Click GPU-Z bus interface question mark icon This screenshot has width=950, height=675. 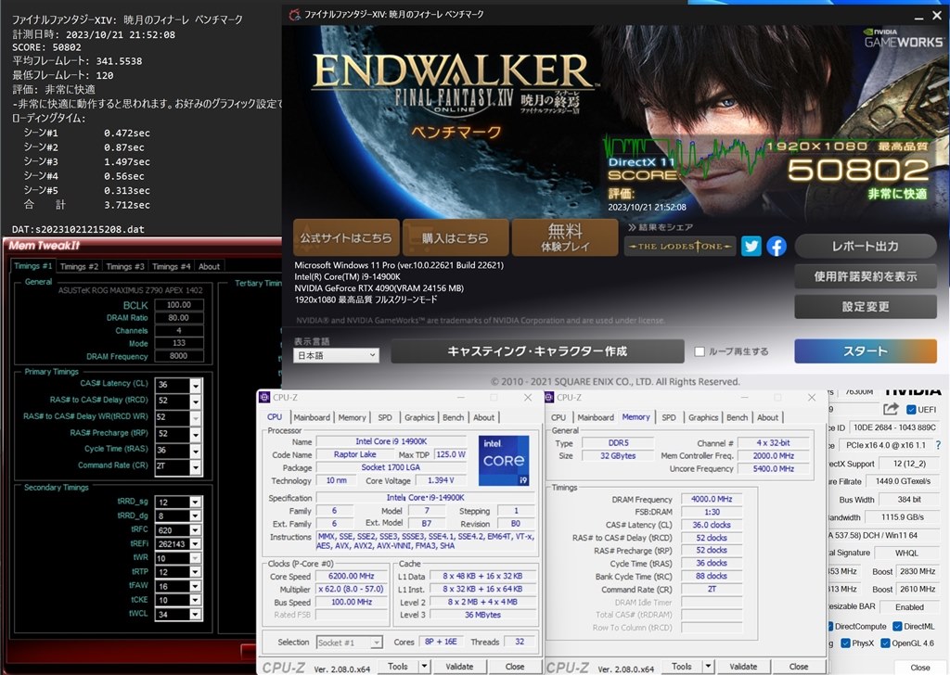[x=938, y=445]
